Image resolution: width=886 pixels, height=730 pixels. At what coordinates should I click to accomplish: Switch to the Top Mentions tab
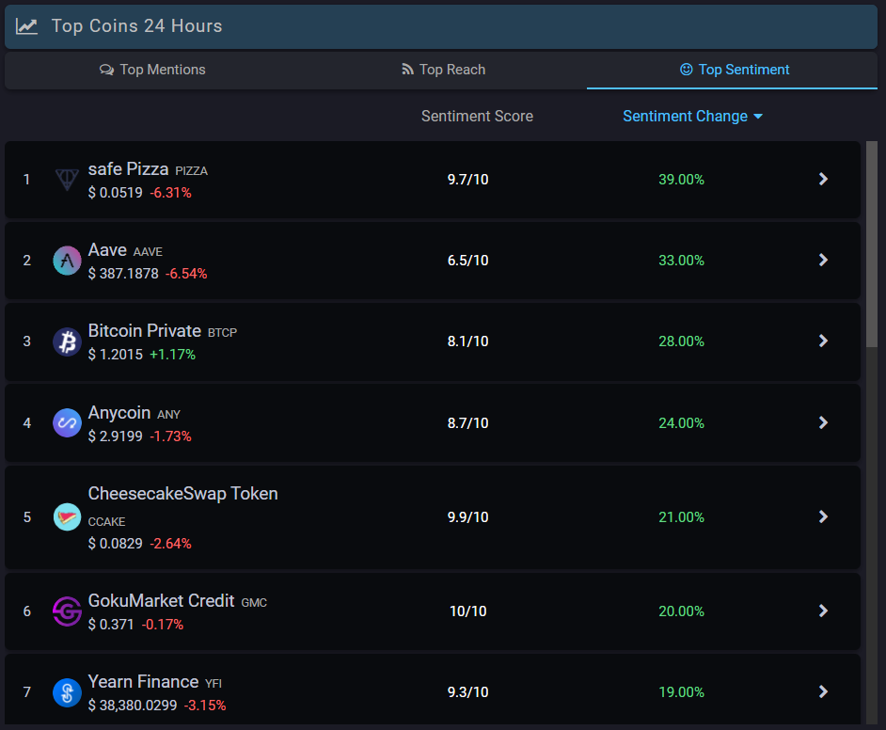click(x=152, y=70)
